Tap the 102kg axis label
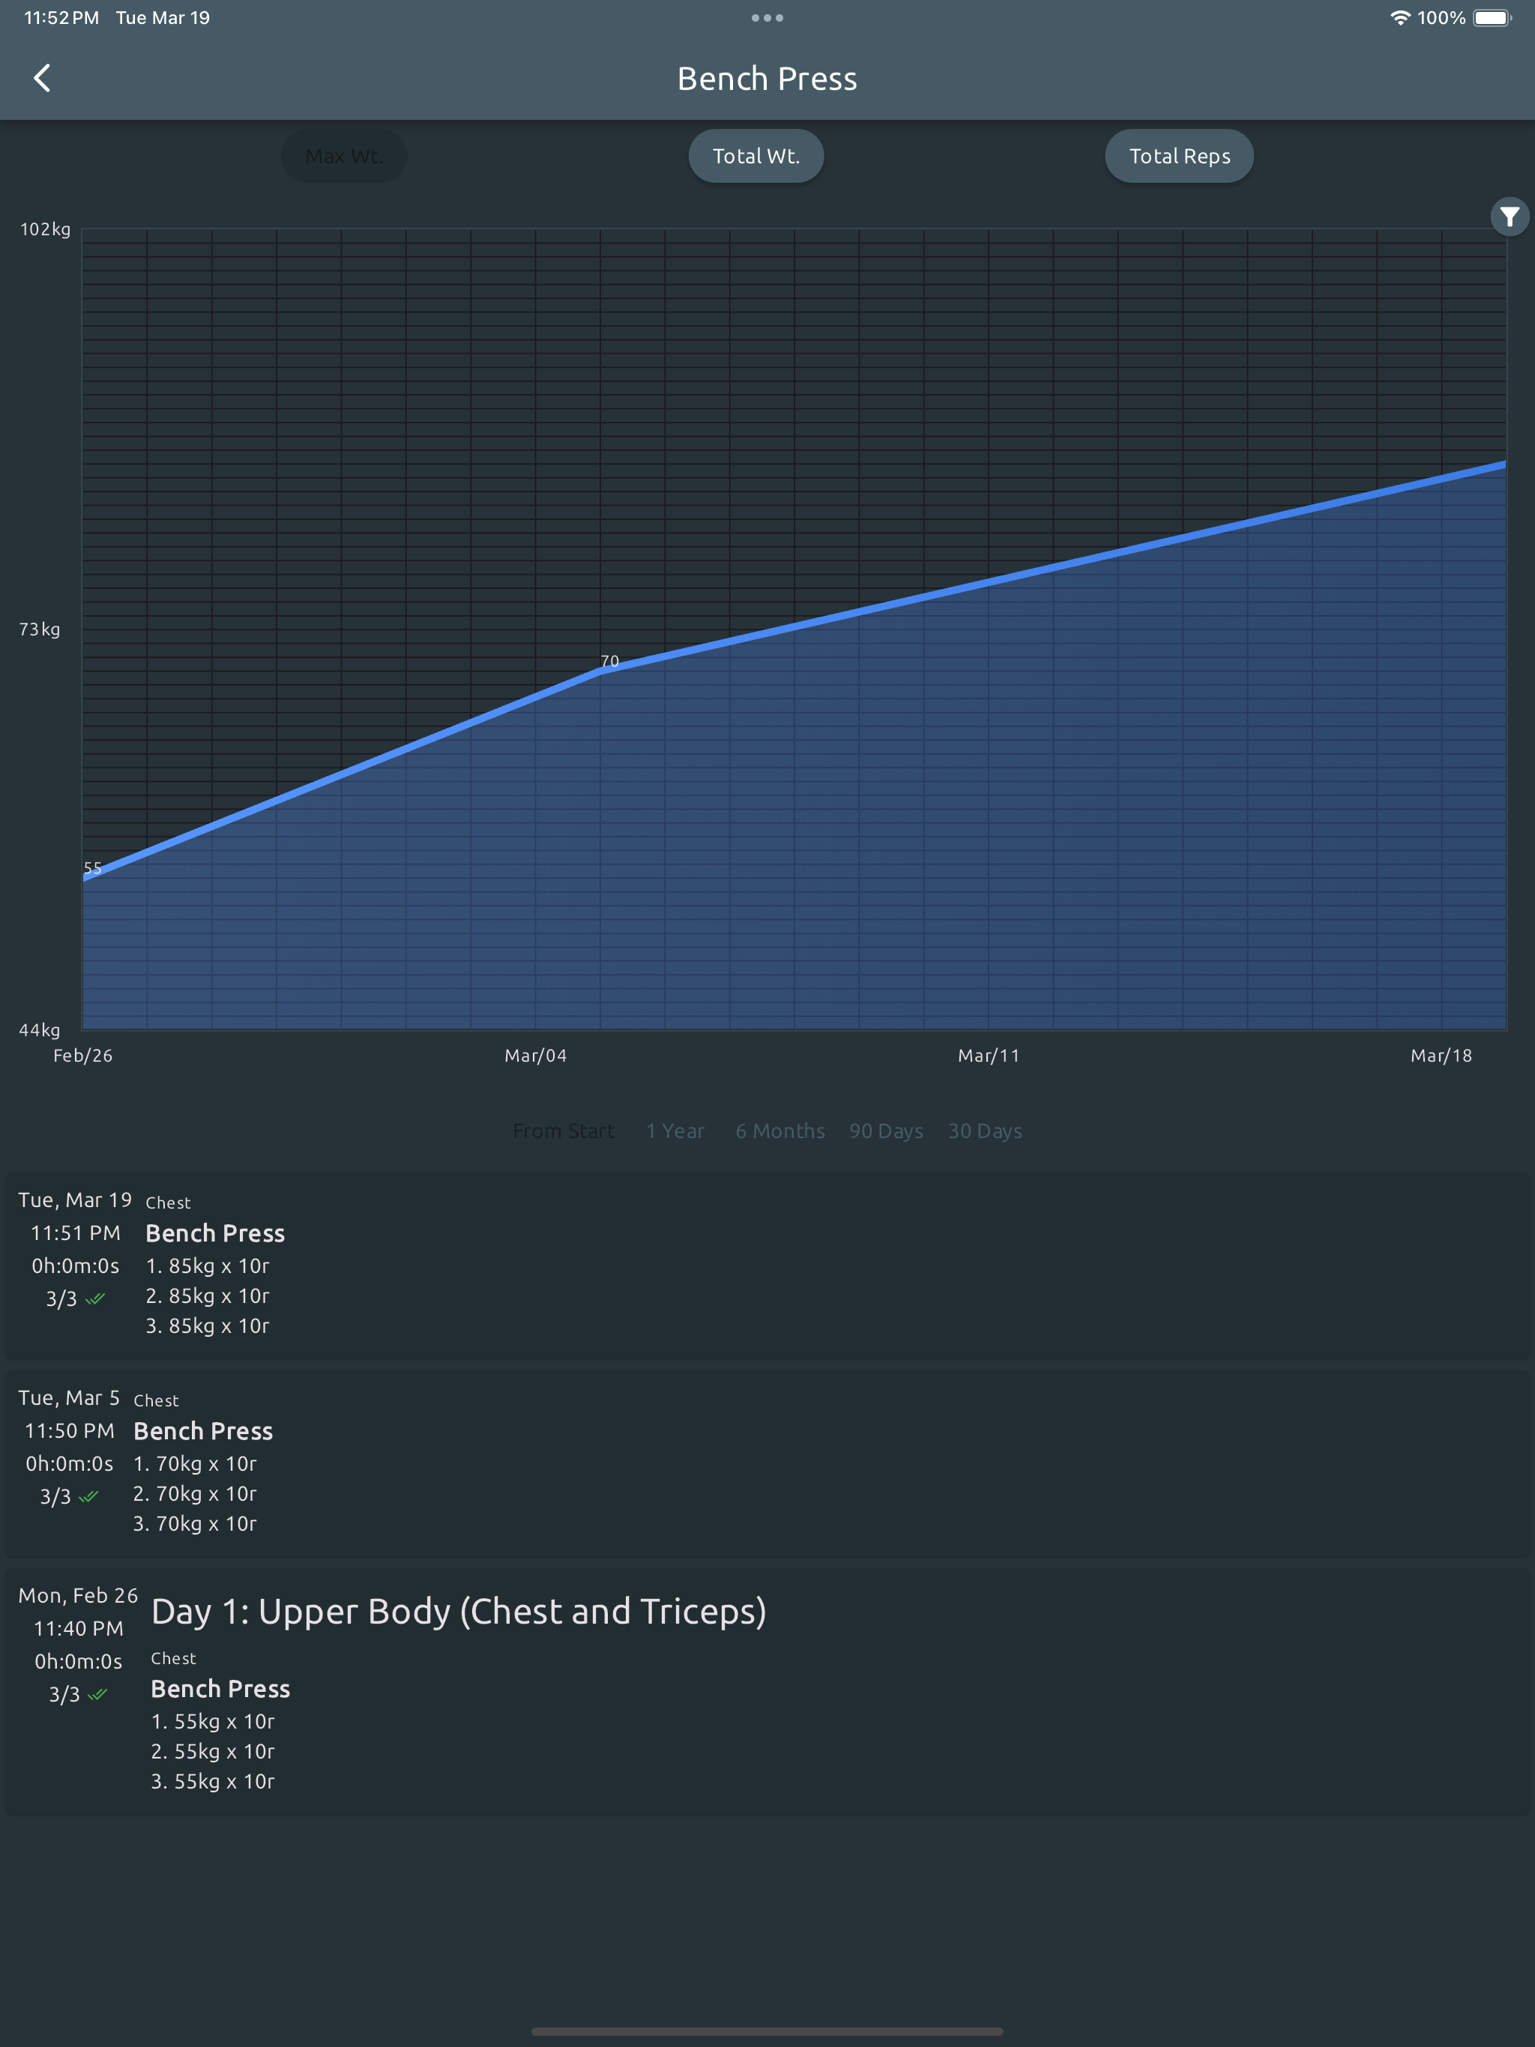This screenshot has height=2047, width=1535. [x=46, y=229]
